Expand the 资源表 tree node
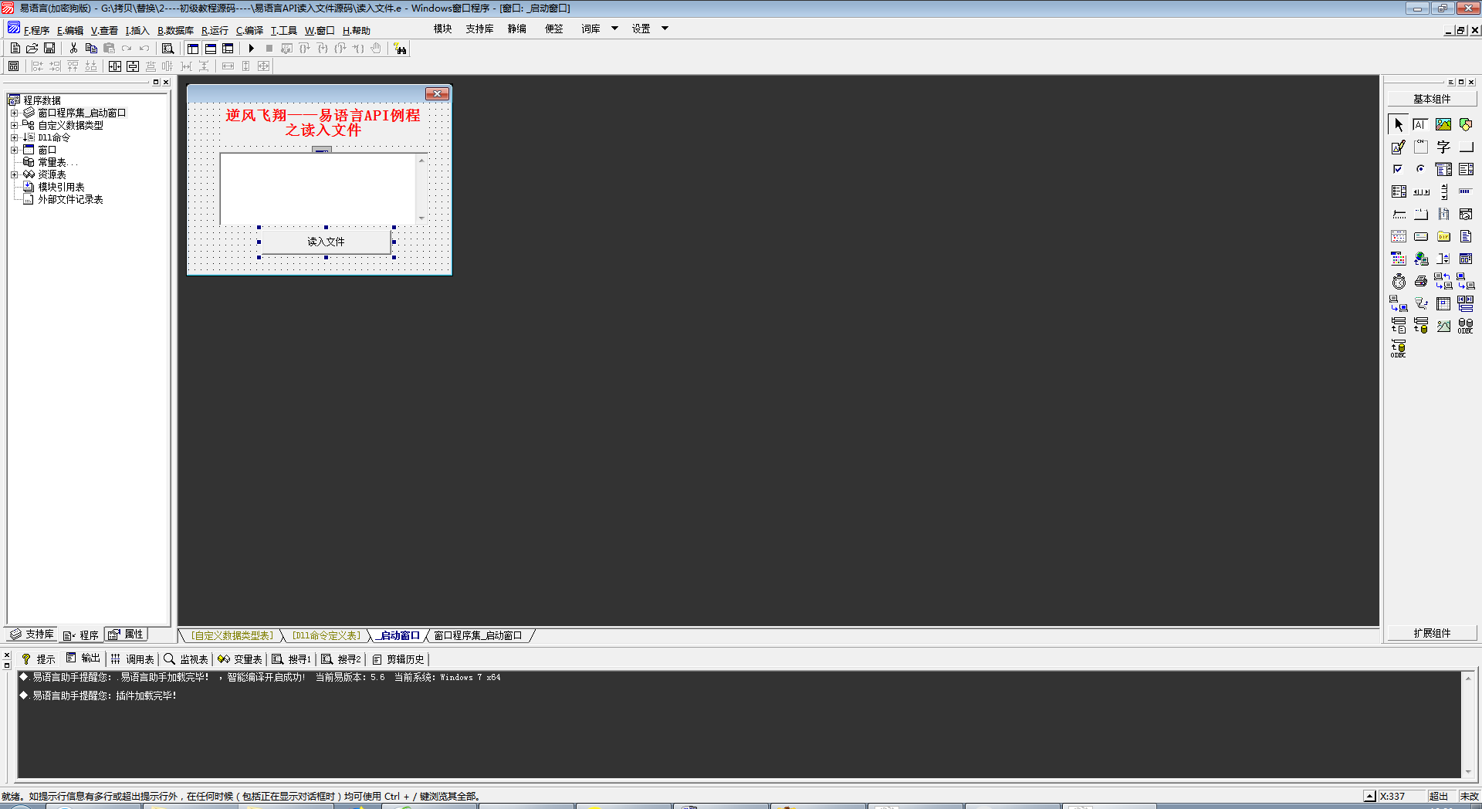 click(14, 174)
